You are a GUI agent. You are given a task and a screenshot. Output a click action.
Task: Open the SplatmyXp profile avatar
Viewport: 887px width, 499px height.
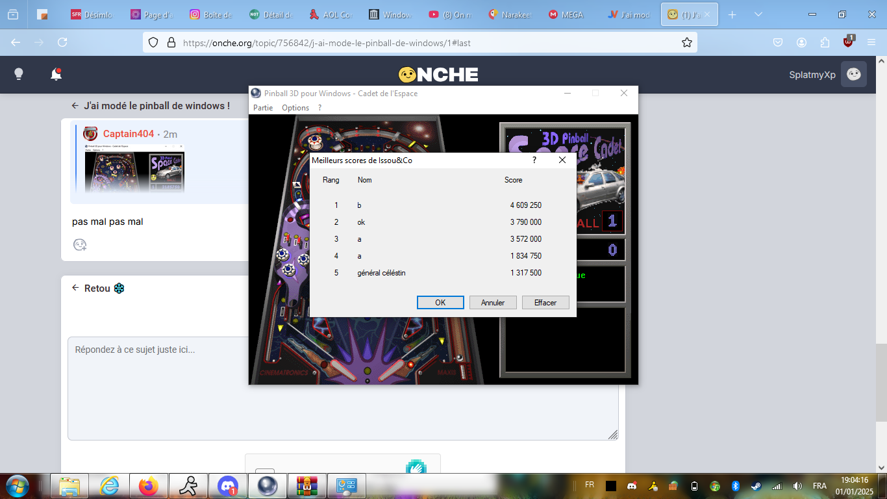click(x=854, y=74)
